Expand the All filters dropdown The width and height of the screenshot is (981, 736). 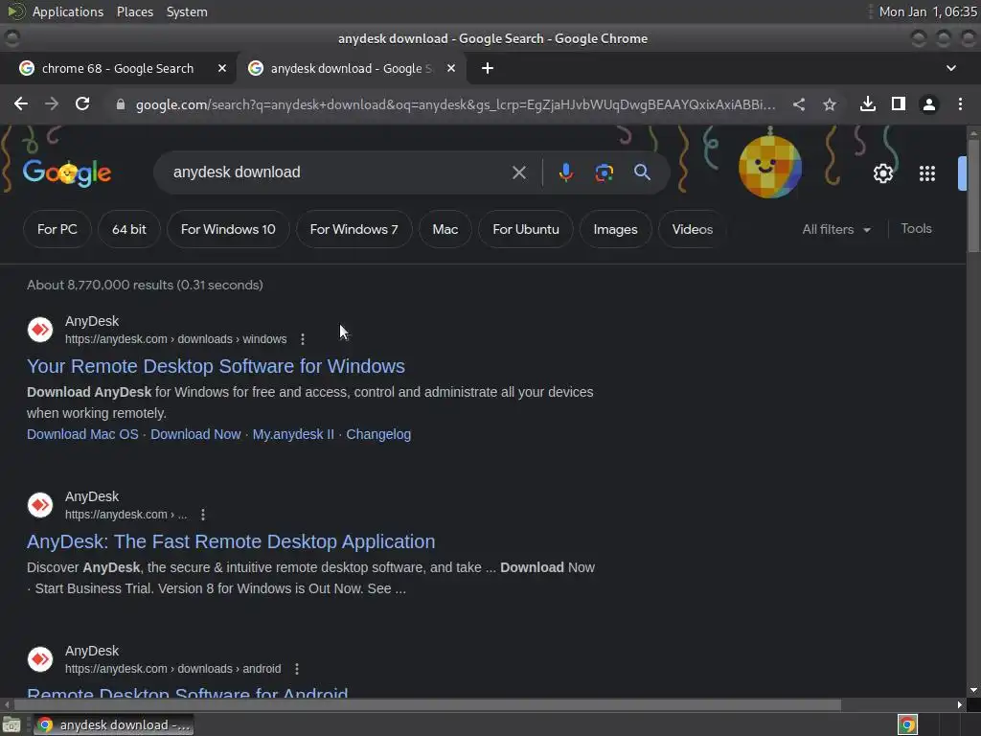point(835,230)
